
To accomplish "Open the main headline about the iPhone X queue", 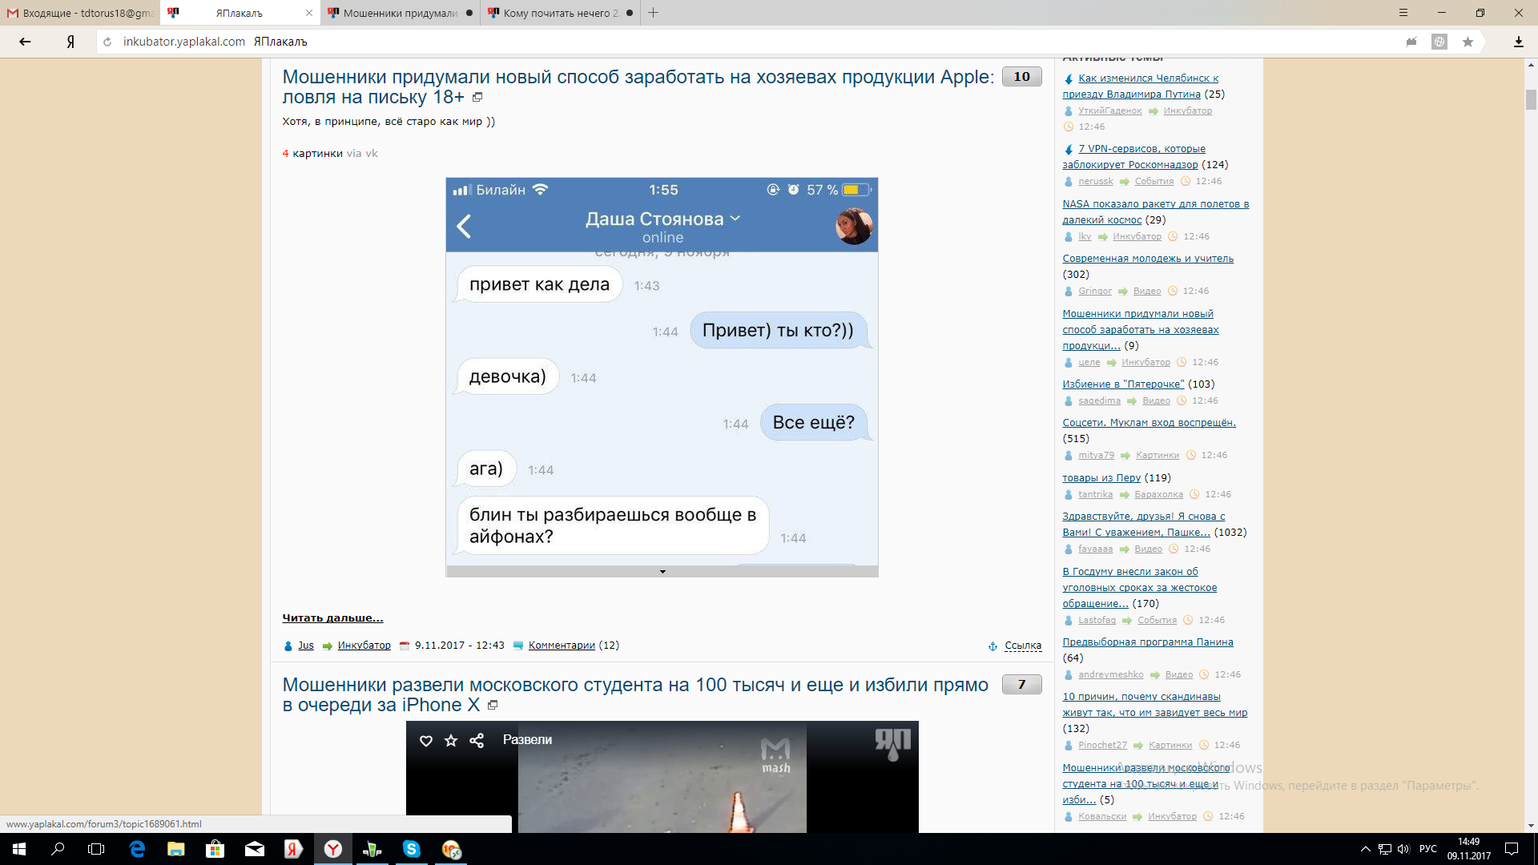I will (x=635, y=695).
